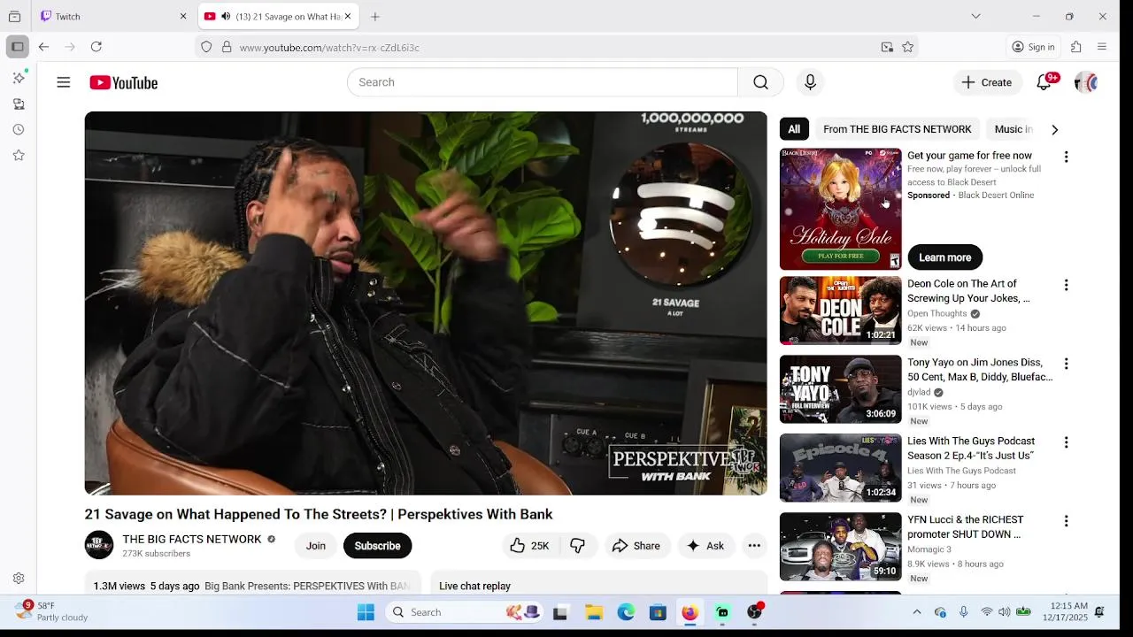Open weather widget 58°F Partly cloudy

[53, 611]
